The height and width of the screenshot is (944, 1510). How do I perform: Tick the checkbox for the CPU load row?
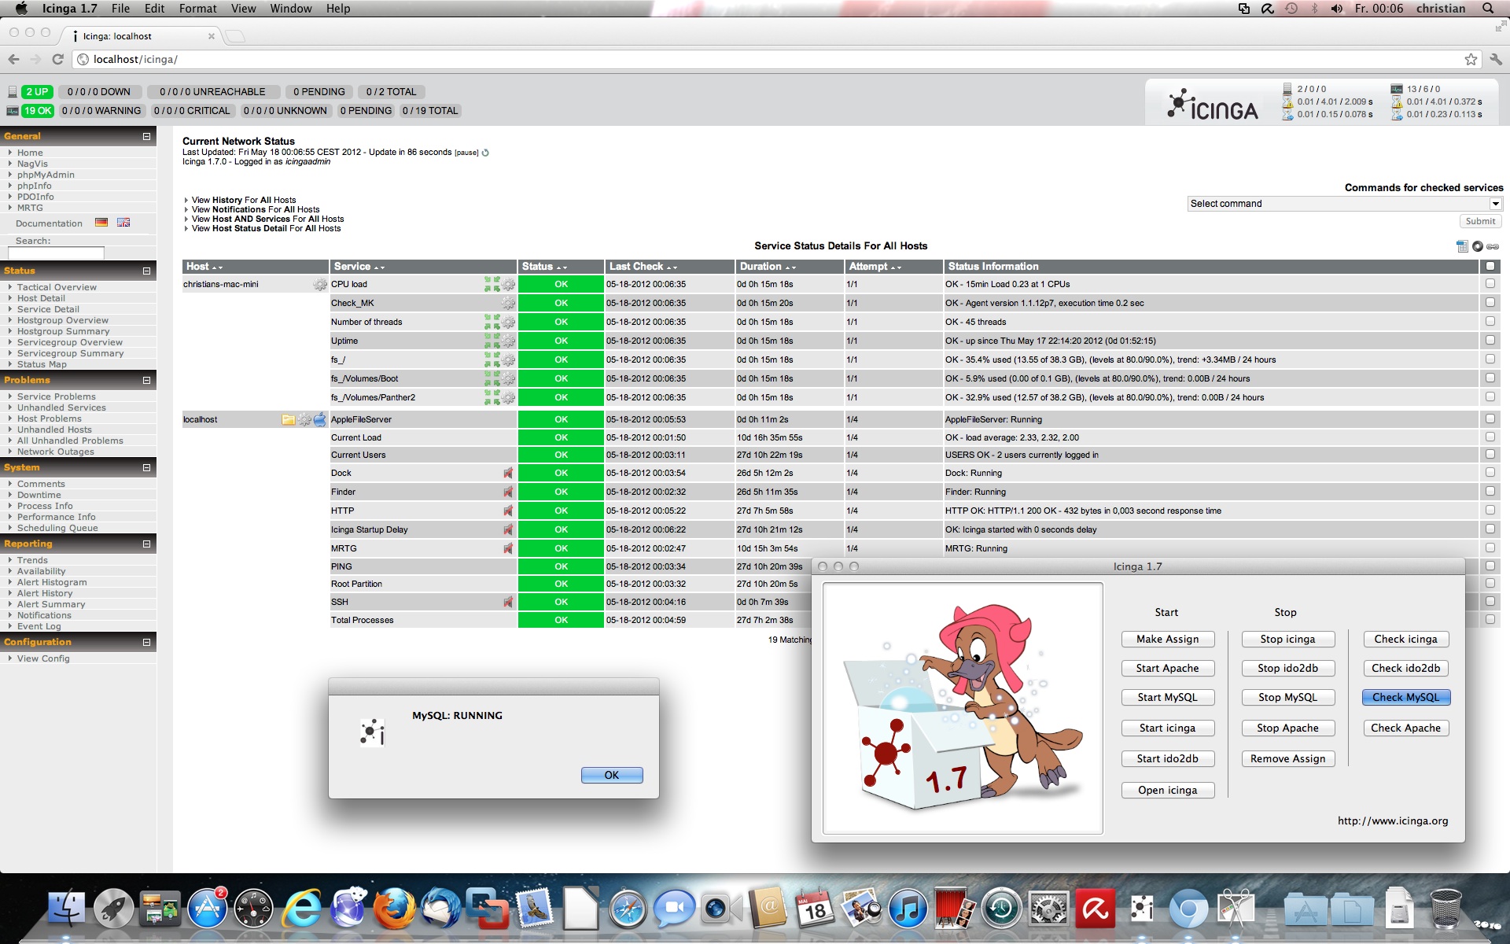pyautogui.click(x=1490, y=284)
